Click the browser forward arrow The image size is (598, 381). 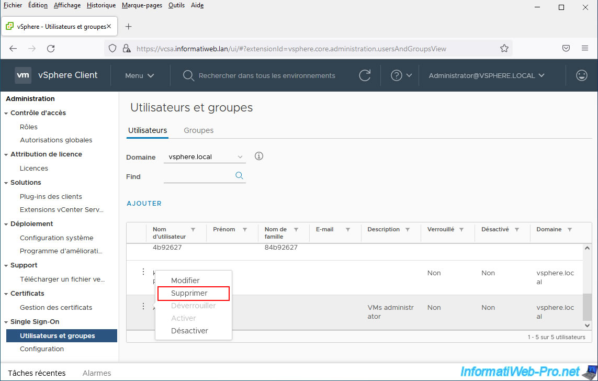[x=32, y=49]
